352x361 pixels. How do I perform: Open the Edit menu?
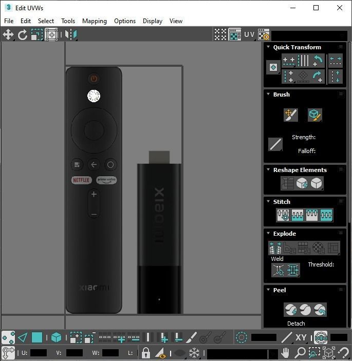26,21
